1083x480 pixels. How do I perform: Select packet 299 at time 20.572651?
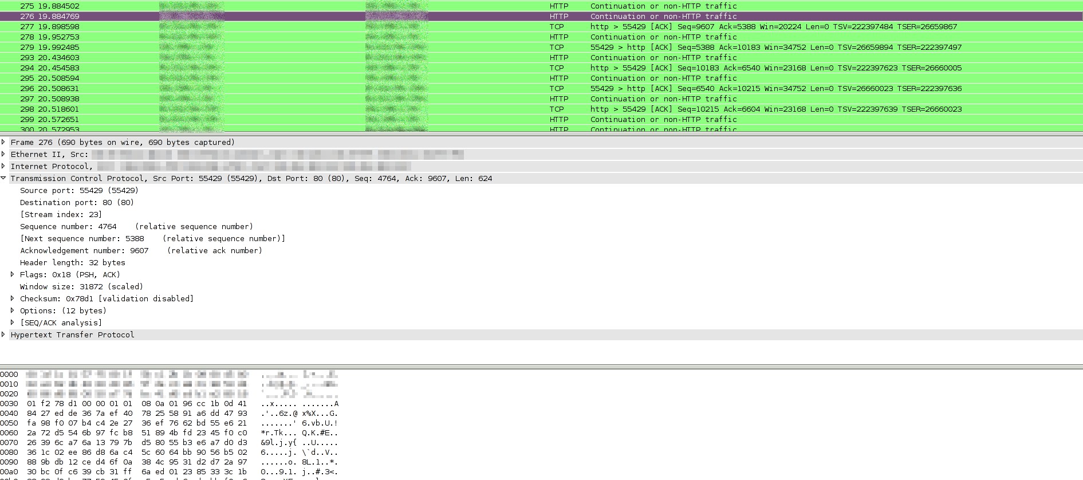click(x=541, y=119)
